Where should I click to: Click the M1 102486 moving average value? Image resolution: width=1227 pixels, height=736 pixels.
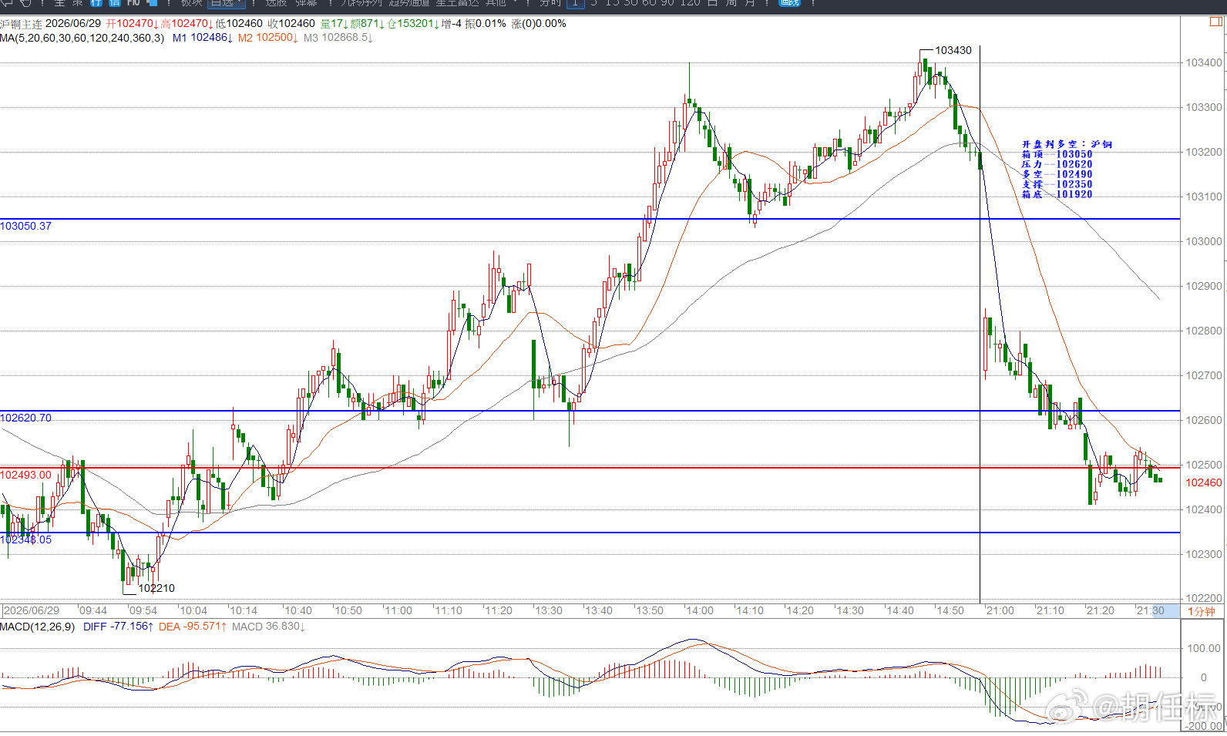coord(202,38)
